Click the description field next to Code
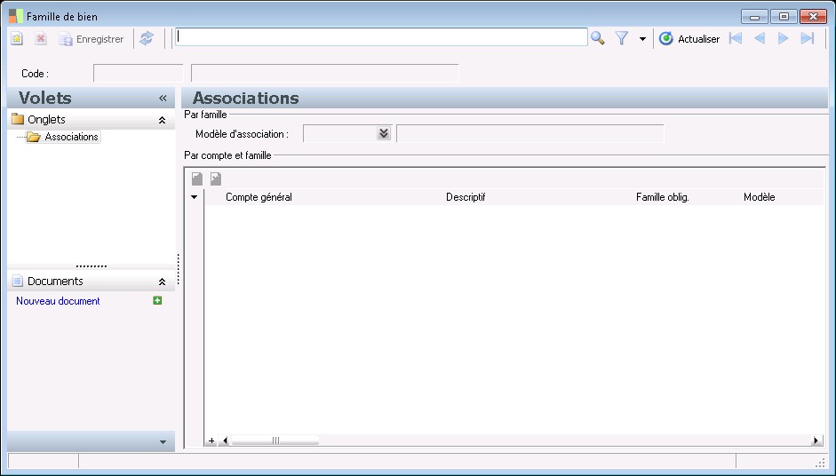 click(x=324, y=73)
